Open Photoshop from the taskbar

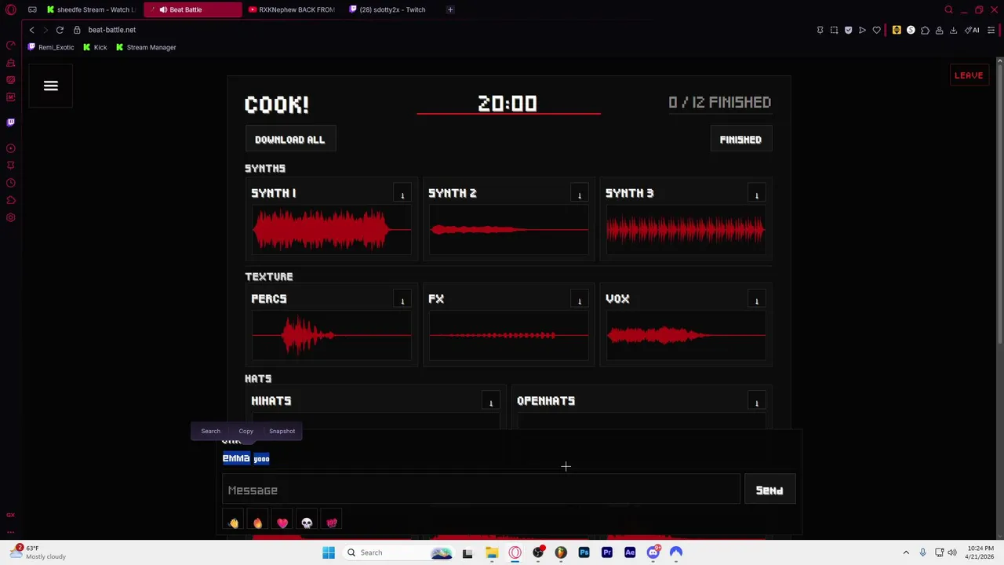584,552
